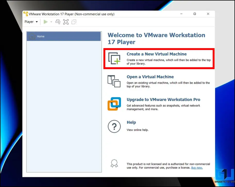
Task: Maximize the VMware Player window
Action: click(x=195, y=14)
